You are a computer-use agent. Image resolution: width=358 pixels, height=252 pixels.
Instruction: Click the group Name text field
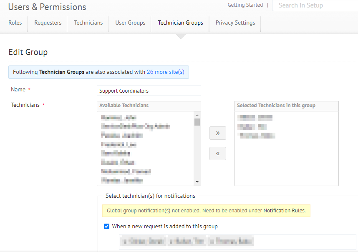149,91
